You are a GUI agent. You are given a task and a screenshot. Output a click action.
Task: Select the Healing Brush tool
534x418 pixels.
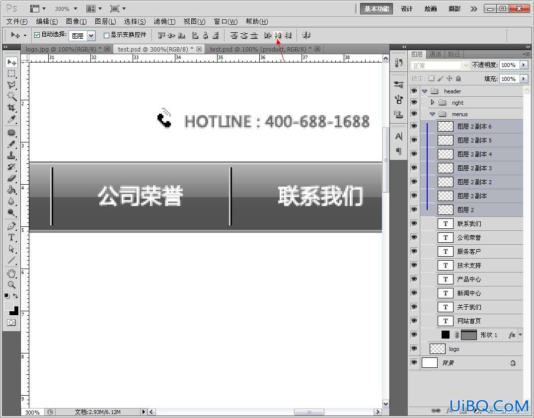pos(11,133)
